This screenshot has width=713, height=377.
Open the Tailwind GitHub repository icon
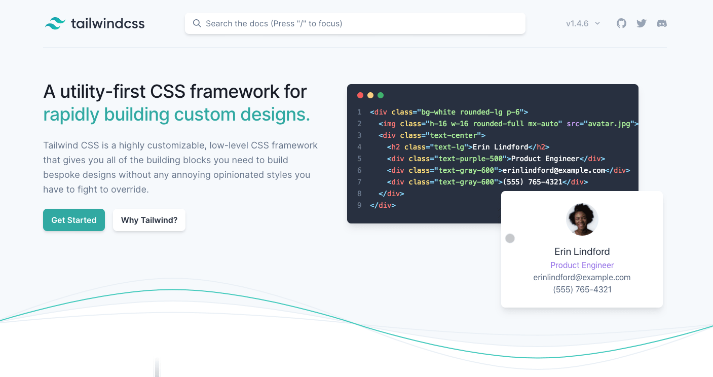coord(621,23)
